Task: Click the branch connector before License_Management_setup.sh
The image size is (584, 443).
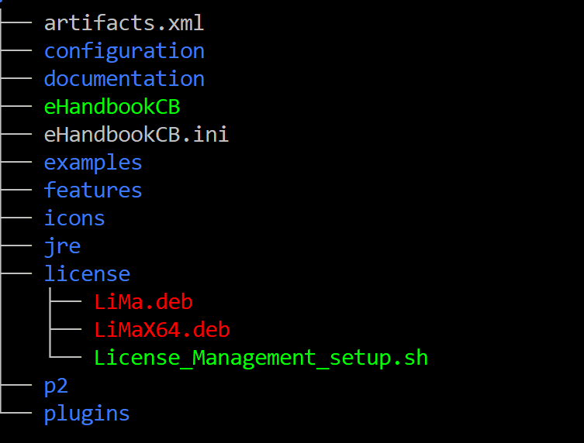Action: click(65, 357)
